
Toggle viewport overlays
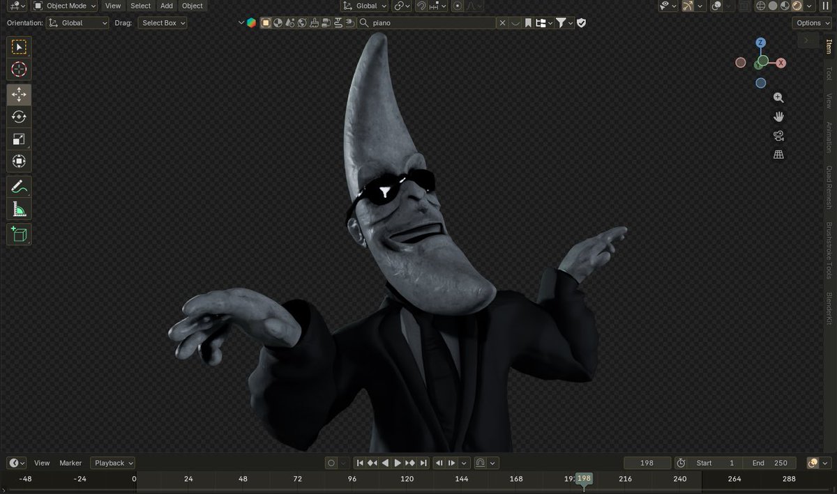(716, 6)
